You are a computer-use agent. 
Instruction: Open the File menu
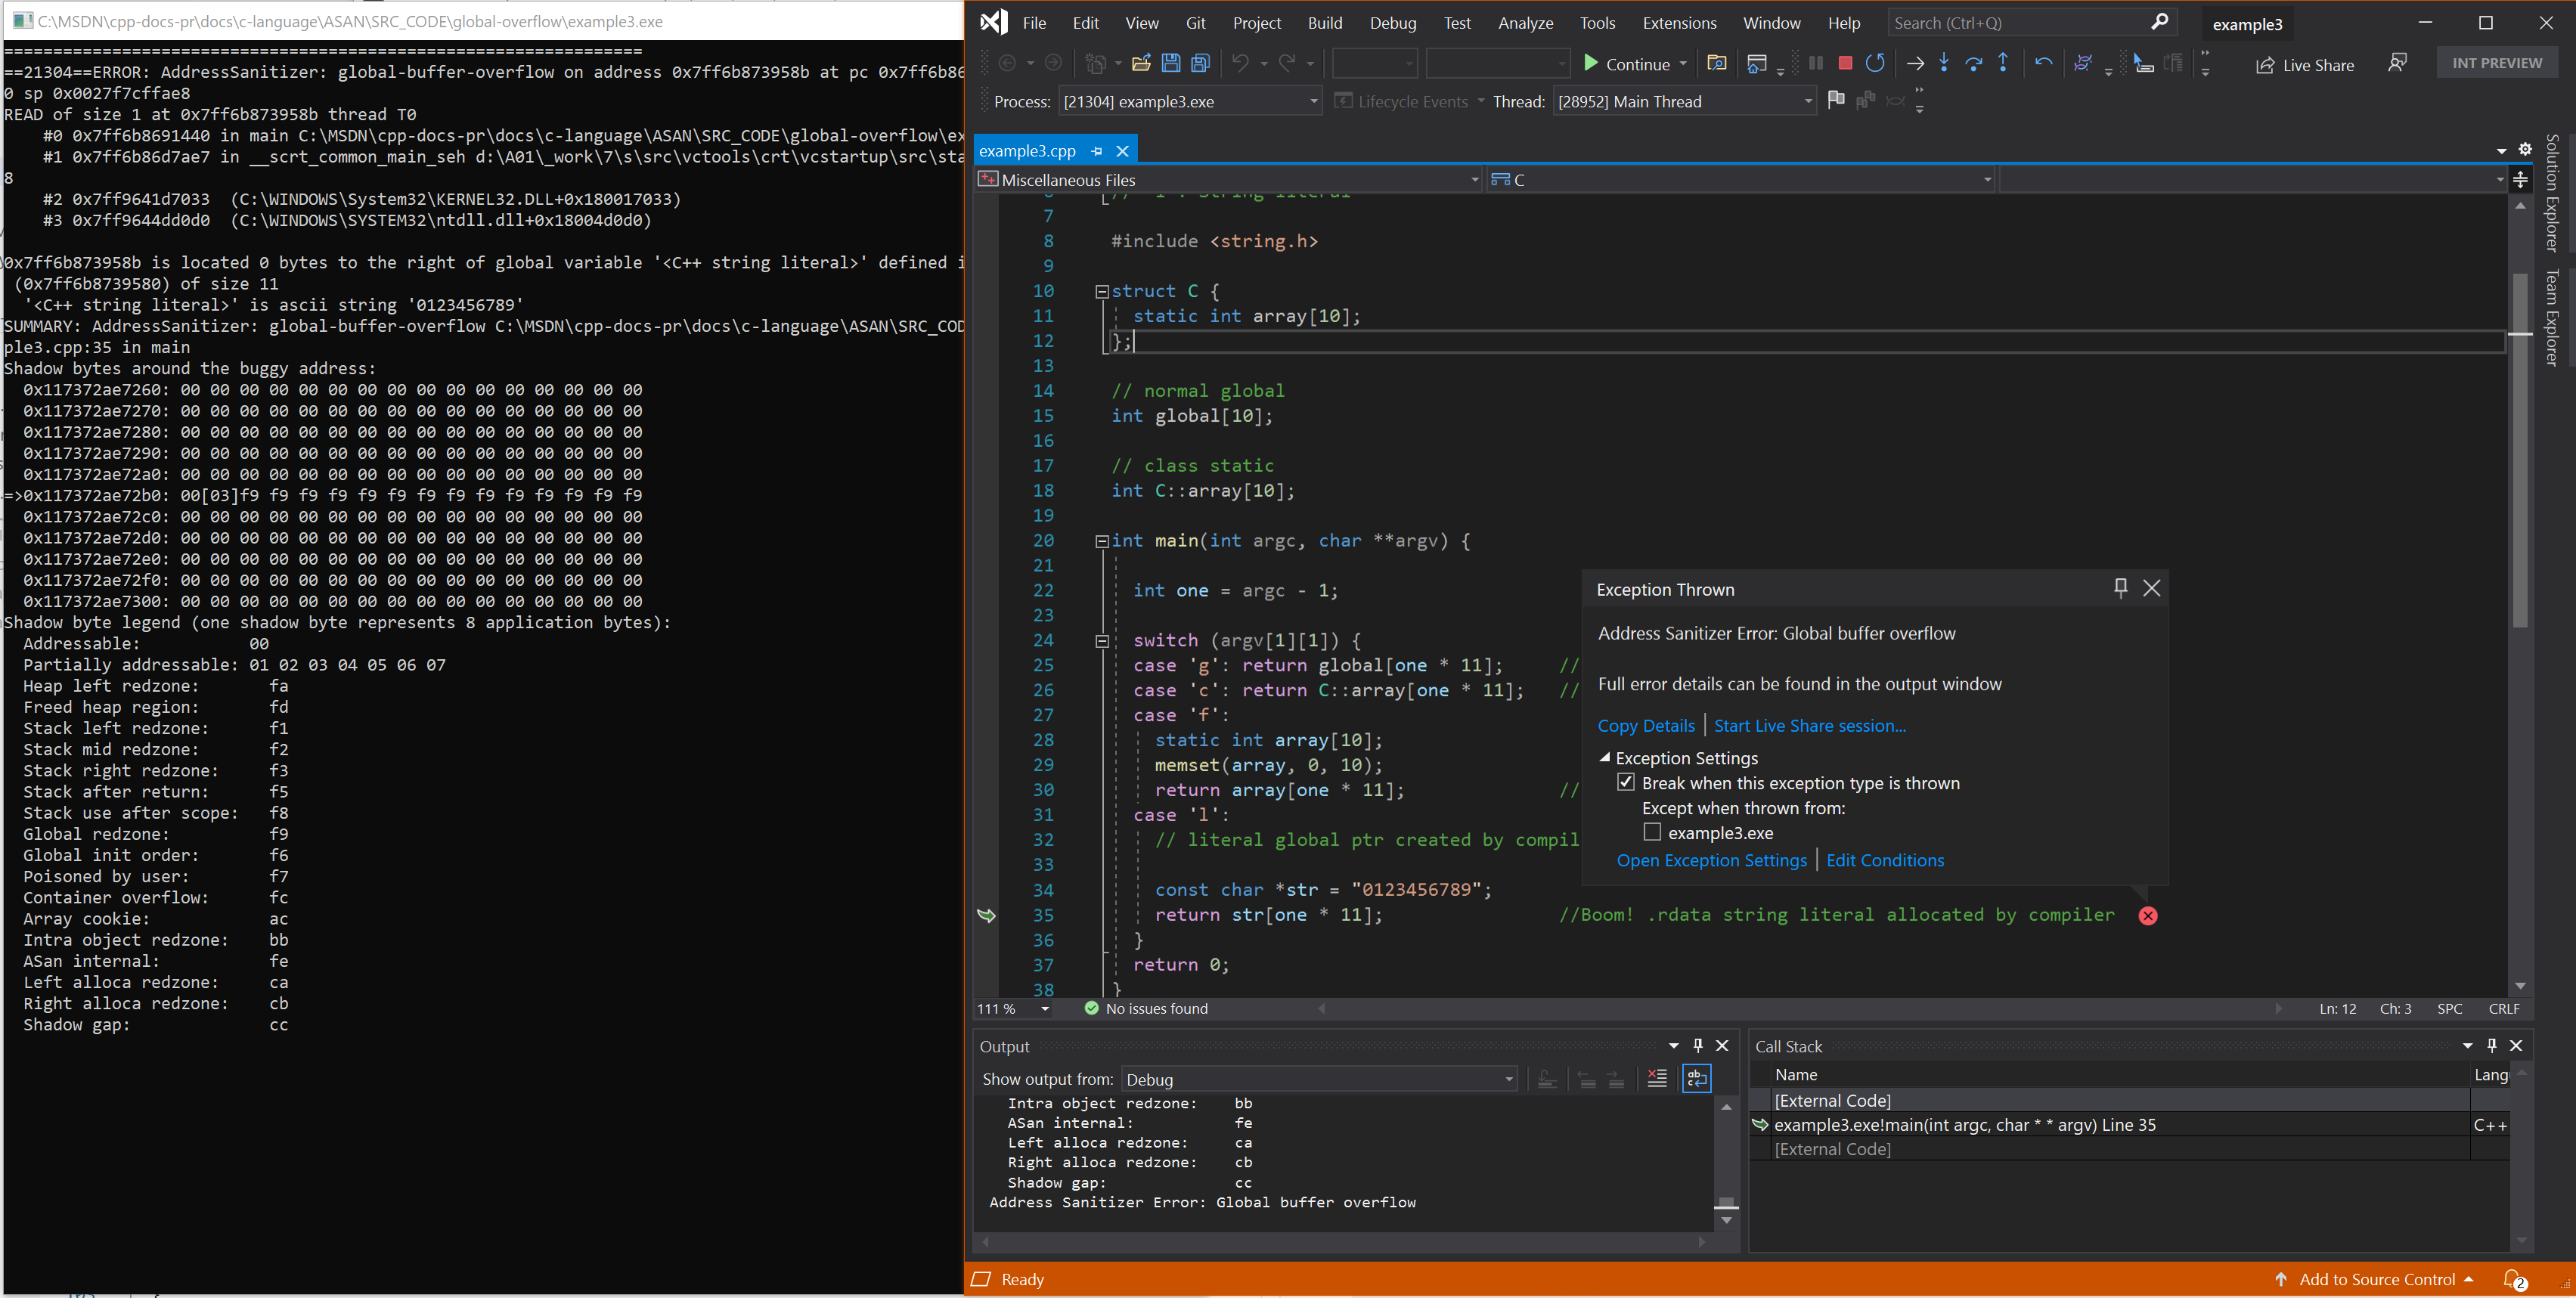[1034, 22]
